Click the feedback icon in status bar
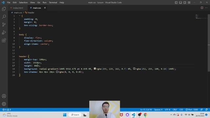 [201, 109]
